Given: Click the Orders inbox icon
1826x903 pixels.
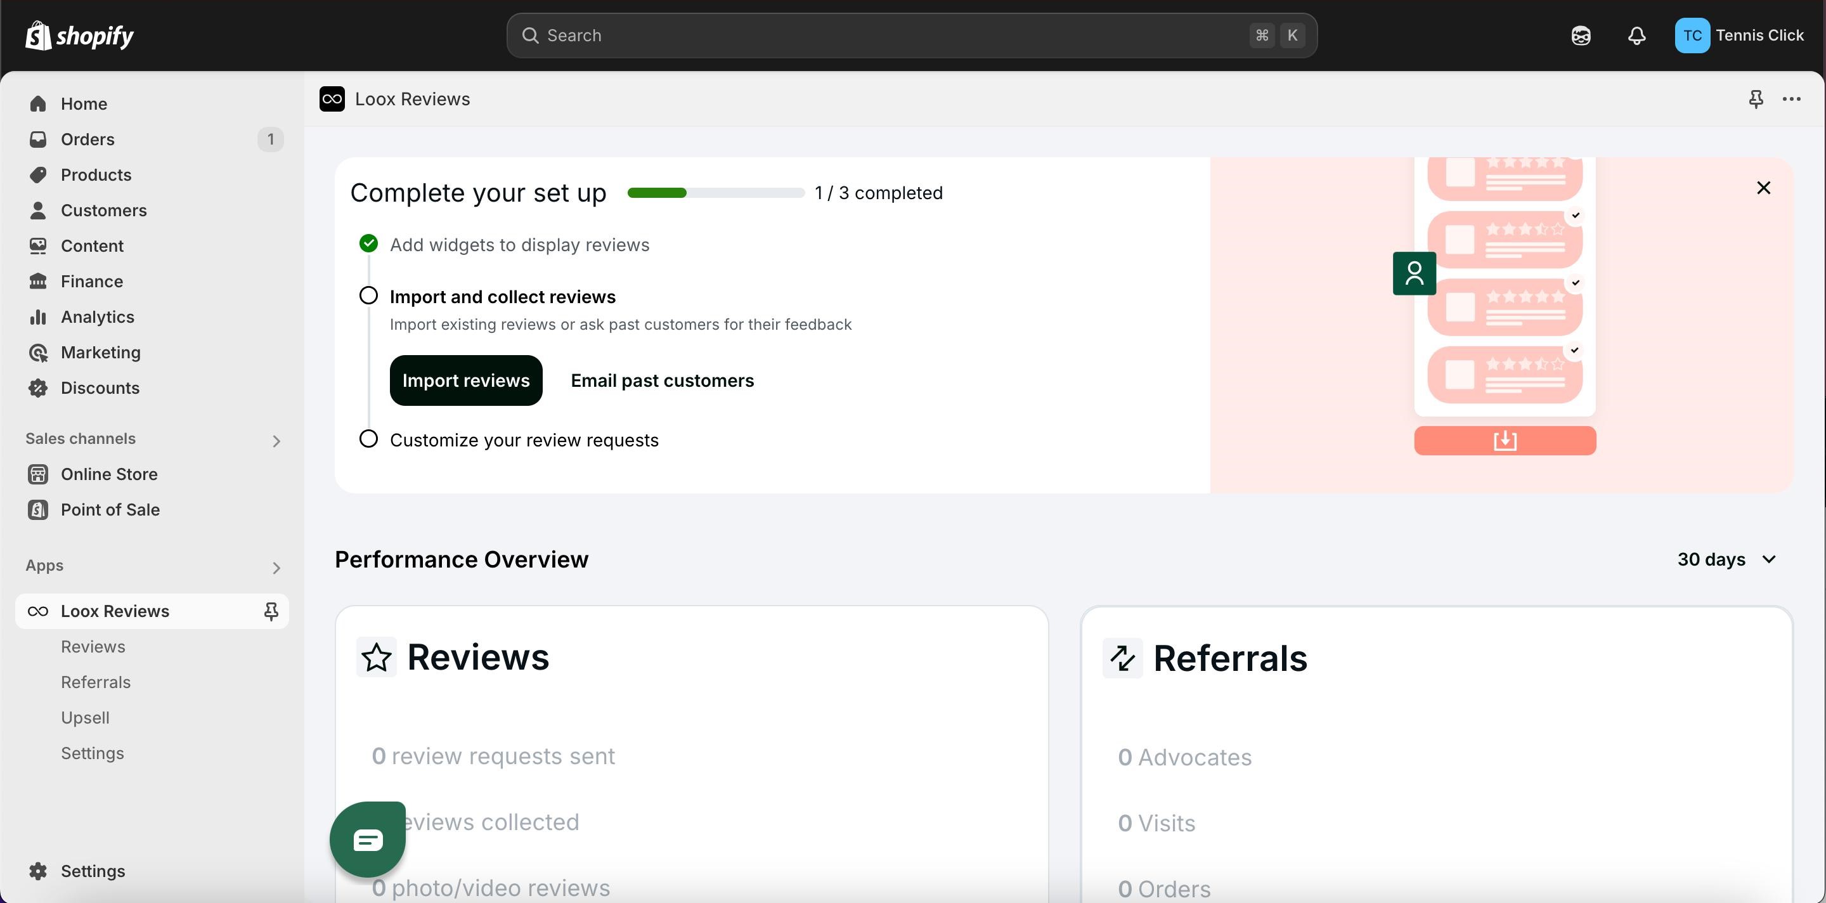Looking at the screenshot, I should pos(38,139).
